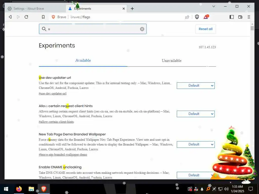259x194 pixels.
Task: Open Firefox from the taskbar
Action: click(19, 189)
